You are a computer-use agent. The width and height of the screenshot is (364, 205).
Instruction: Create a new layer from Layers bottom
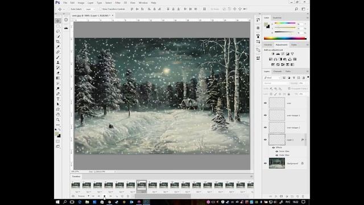[297, 196]
